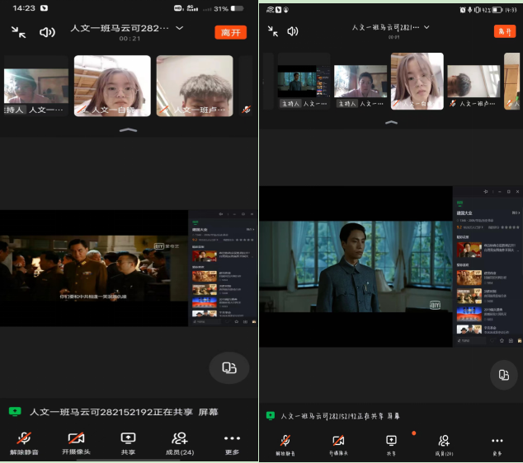Unmute microphone 解除静音 in left phone

[24, 444]
